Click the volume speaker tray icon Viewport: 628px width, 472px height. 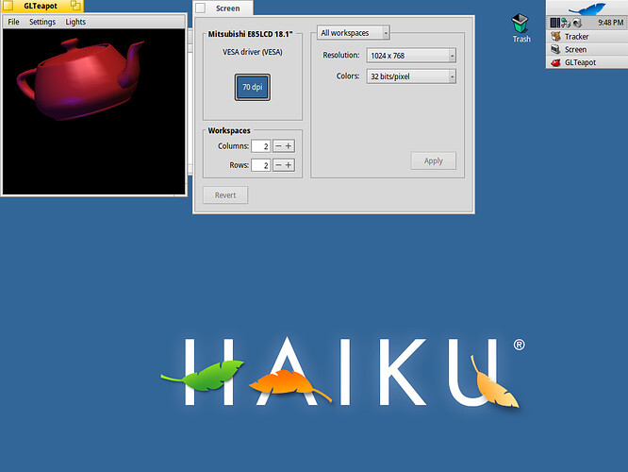click(577, 23)
